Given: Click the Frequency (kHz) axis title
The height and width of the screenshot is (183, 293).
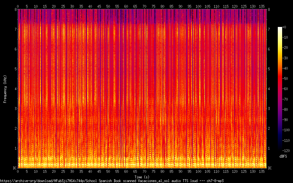Looking at the screenshot, I should point(5,89).
